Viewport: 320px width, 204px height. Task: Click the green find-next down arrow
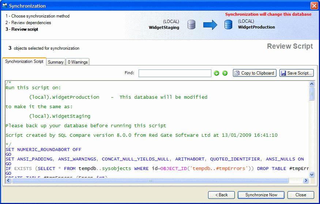217,73
